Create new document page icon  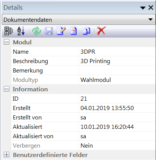[x=73, y=31]
